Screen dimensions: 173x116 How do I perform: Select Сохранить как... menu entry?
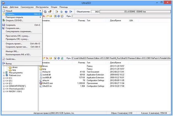(22, 28)
